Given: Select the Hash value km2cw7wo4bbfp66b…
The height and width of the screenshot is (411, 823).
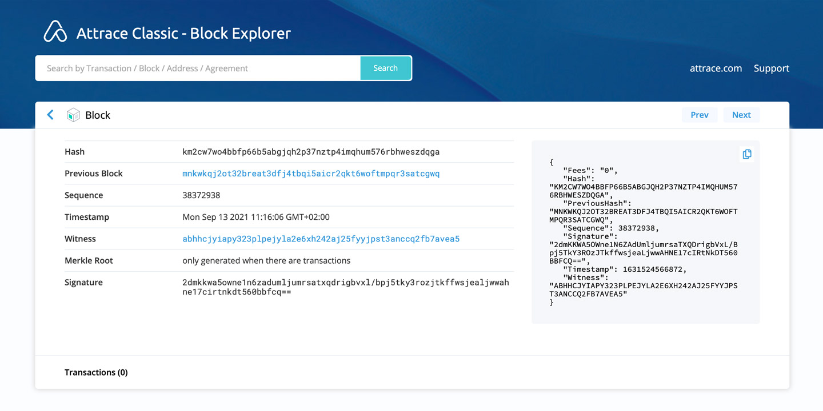Looking at the screenshot, I should [x=311, y=152].
